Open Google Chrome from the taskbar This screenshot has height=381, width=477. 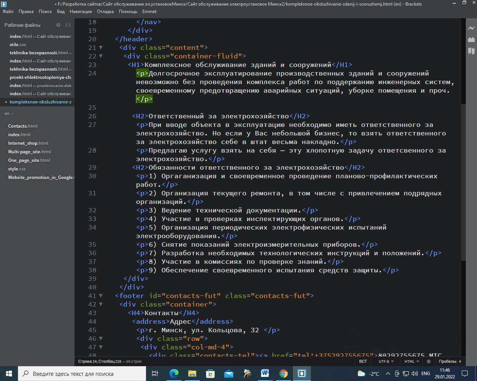coord(284,374)
